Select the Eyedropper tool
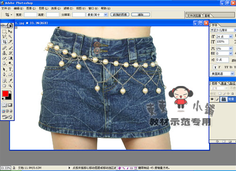Viewport: 236px width, 171px height. 10,81
